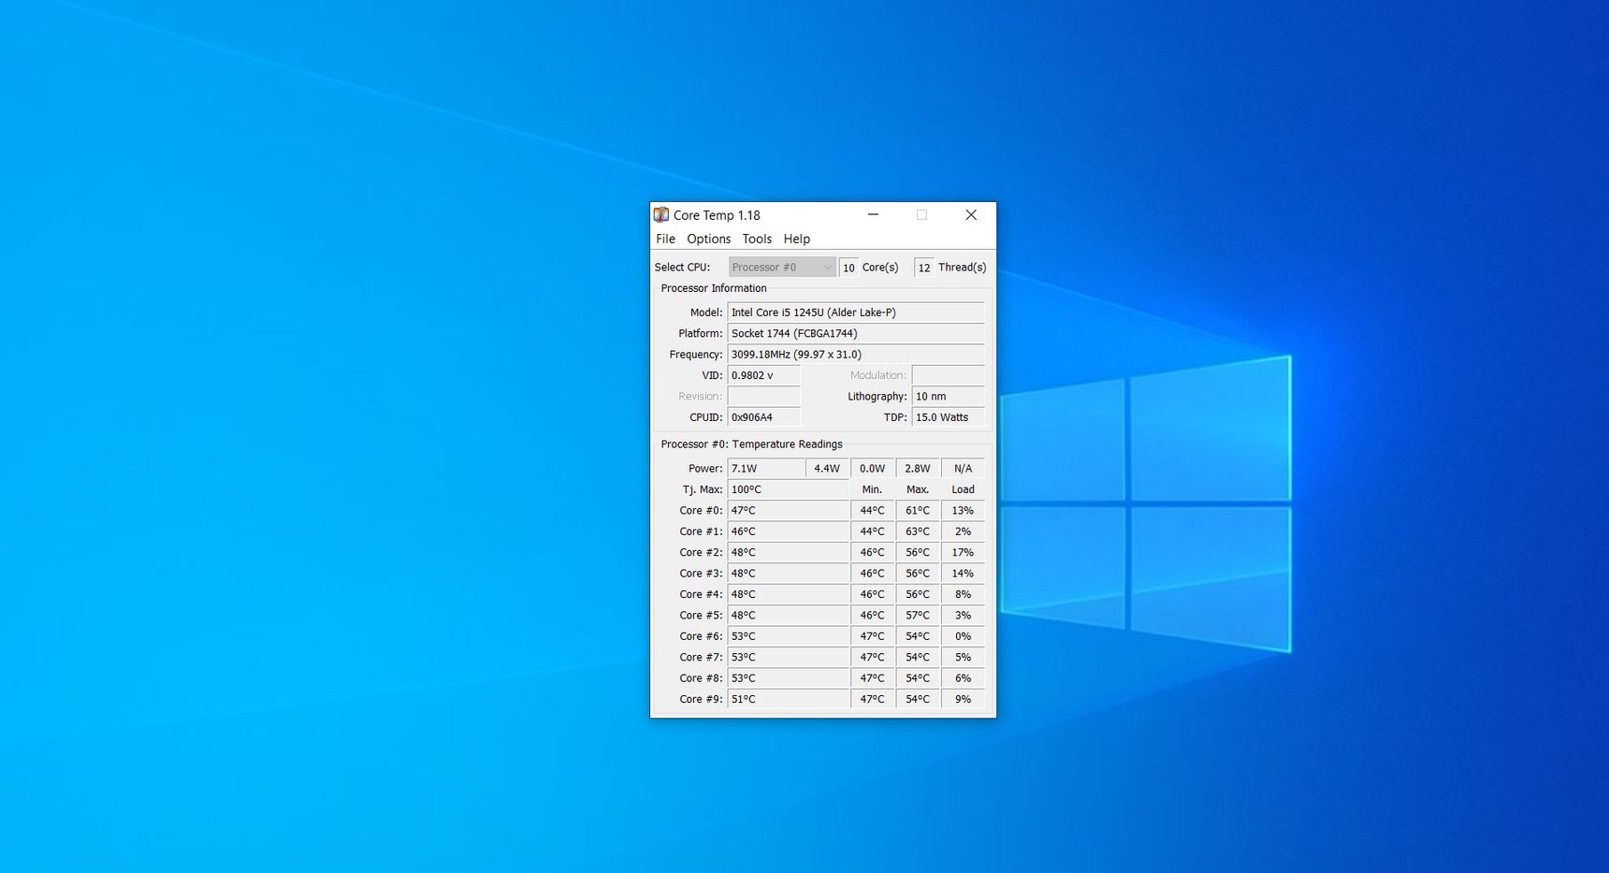The width and height of the screenshot is (1609, 873).
Task: Close the Core Temp window
Action: pyautogui.click(x=971, y=215)
